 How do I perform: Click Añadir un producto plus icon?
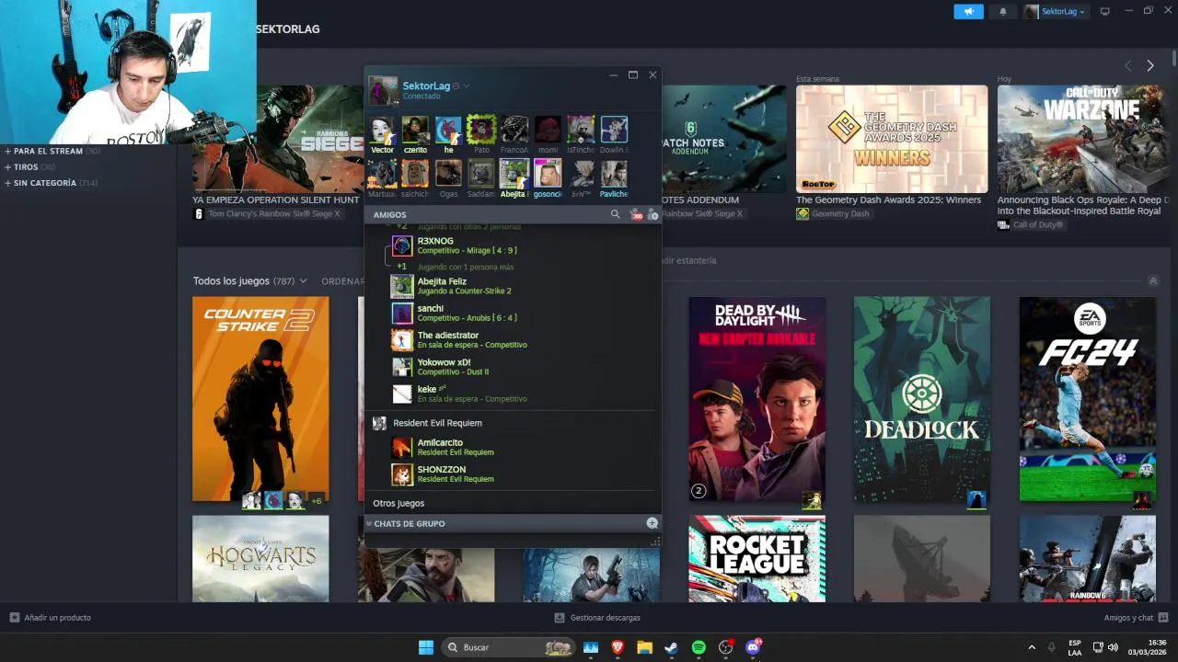(14, 618)
